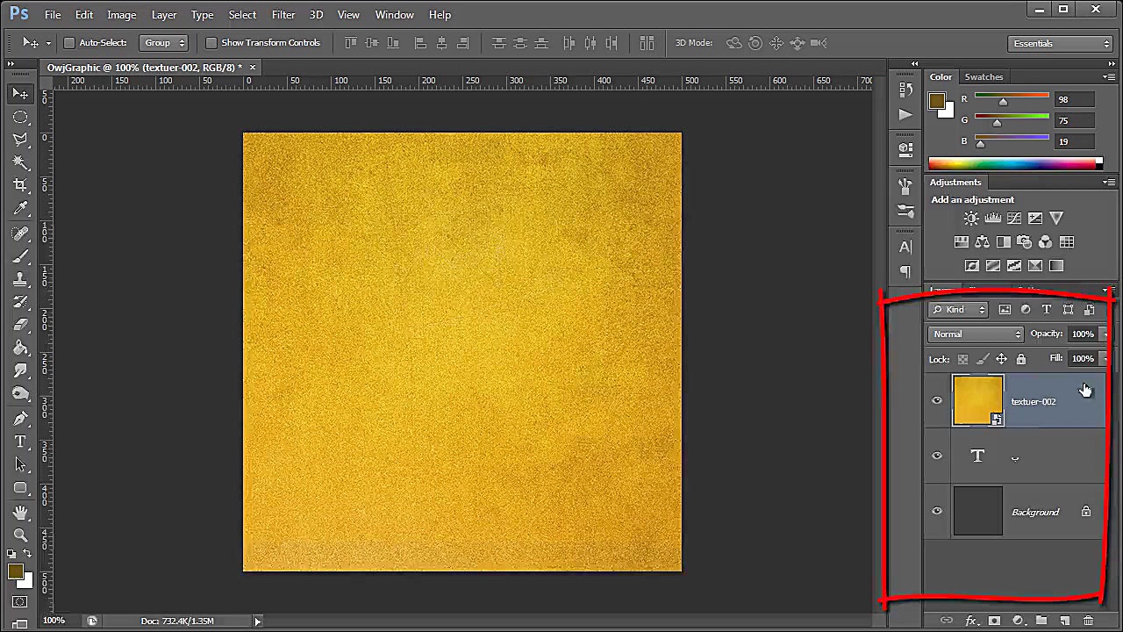The image size is (1123, 632).
Task: Add a Brightness/Contrast adjustment
Action: (x=971, y=219)
